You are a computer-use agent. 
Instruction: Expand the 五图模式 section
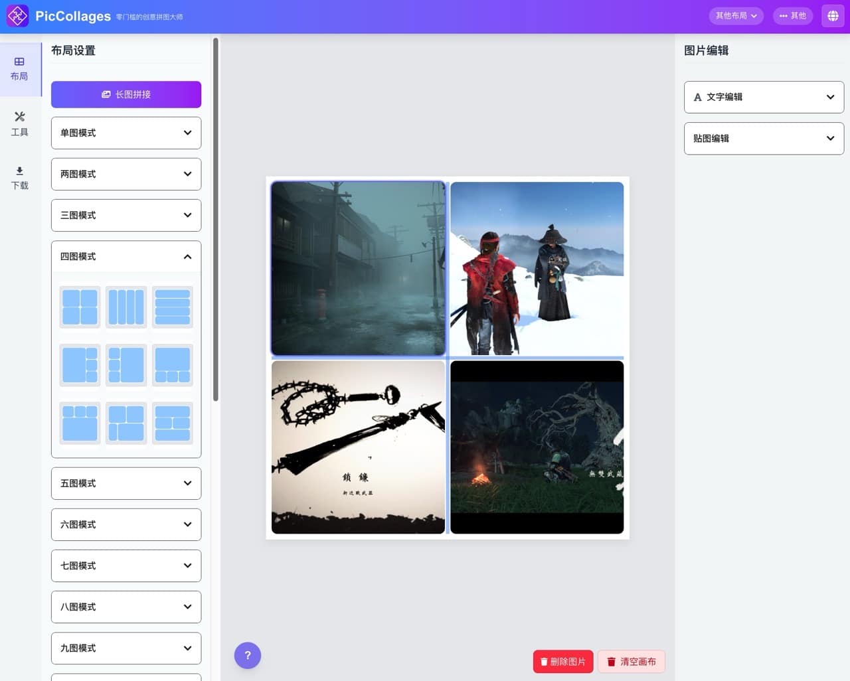[126, 483]
